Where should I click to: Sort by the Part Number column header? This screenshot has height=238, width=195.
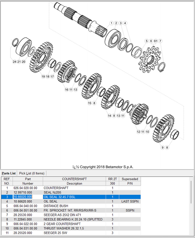28,181
